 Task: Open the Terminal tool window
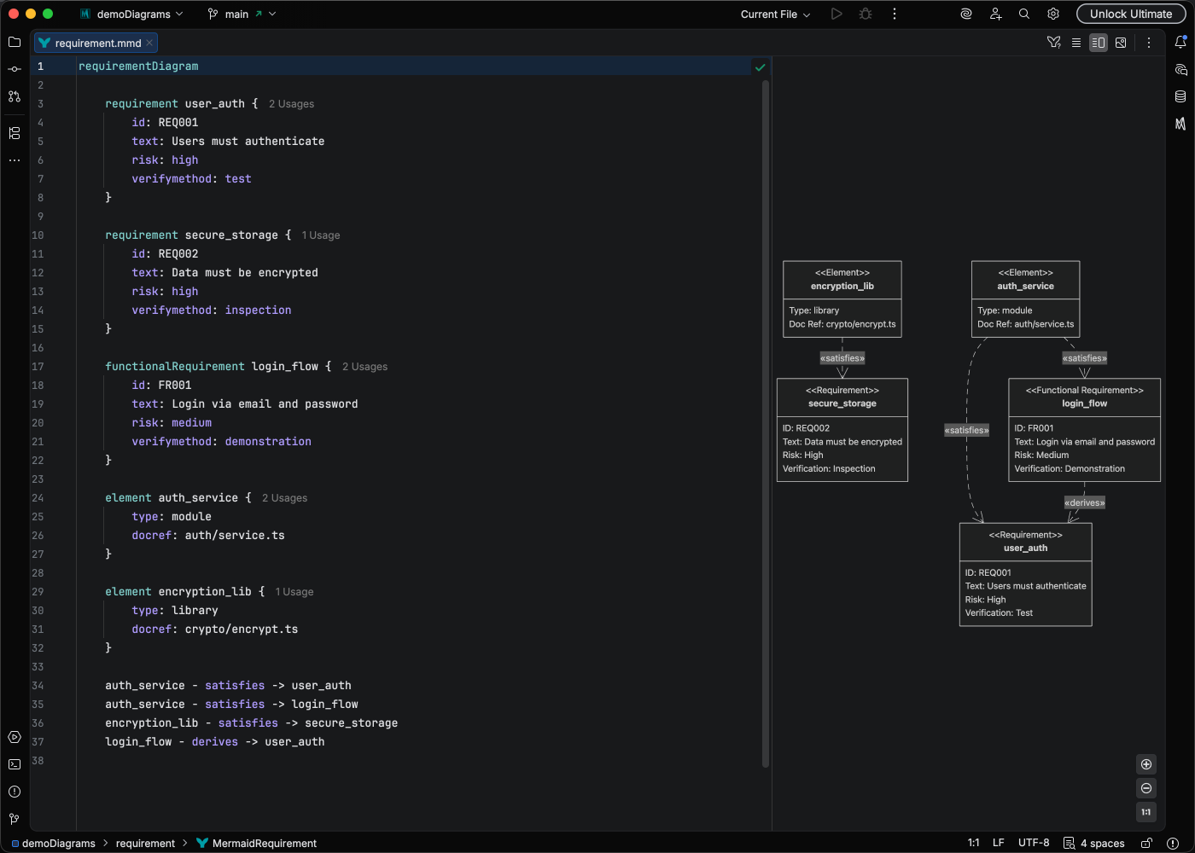pos(15,764)
